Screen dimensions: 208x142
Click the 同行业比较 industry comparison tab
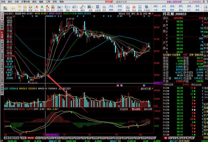196,85
